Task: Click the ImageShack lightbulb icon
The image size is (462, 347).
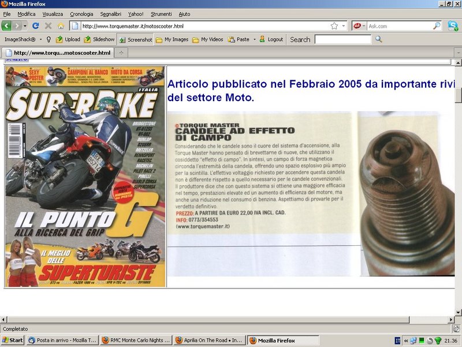Action: 49,39
